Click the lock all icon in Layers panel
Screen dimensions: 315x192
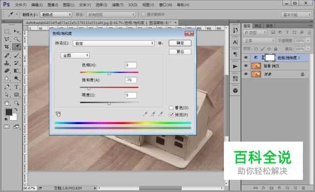point(276,48)
